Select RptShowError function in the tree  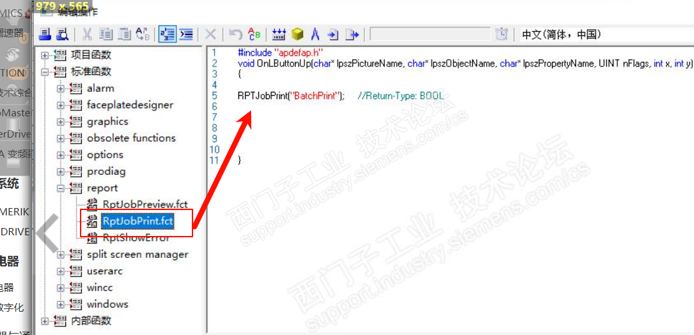click(x=137, y=238)
